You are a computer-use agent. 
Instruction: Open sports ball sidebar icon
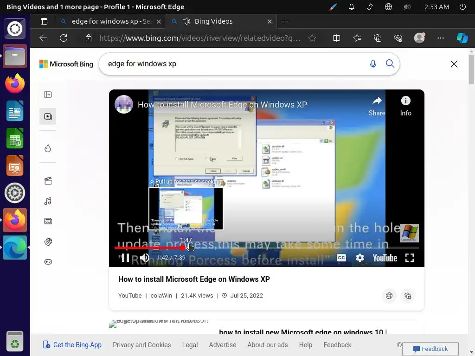click(x=48, y=242)
